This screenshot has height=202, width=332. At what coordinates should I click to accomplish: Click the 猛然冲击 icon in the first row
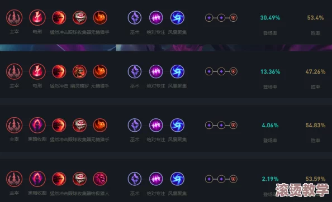[59, 18]
